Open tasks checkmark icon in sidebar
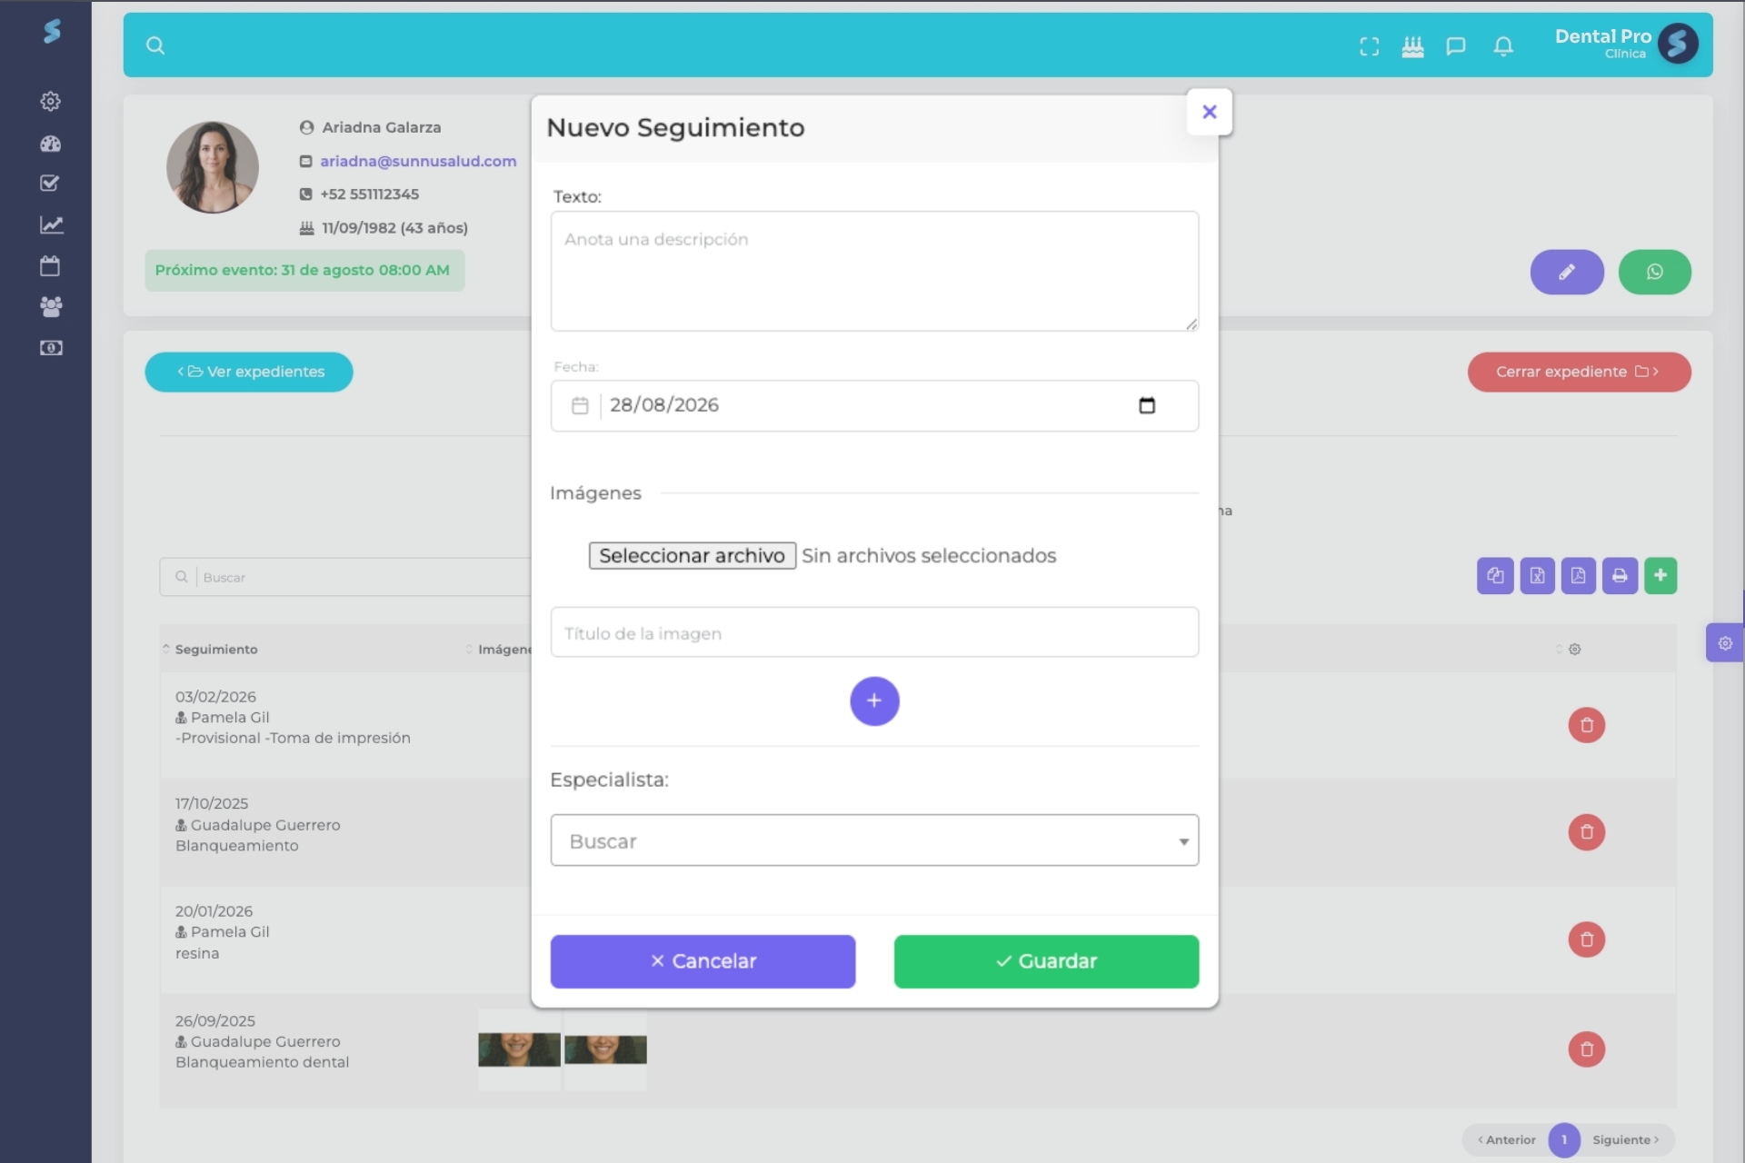This screenshot has width=1745, height=1163. click(x=51, y=183)
